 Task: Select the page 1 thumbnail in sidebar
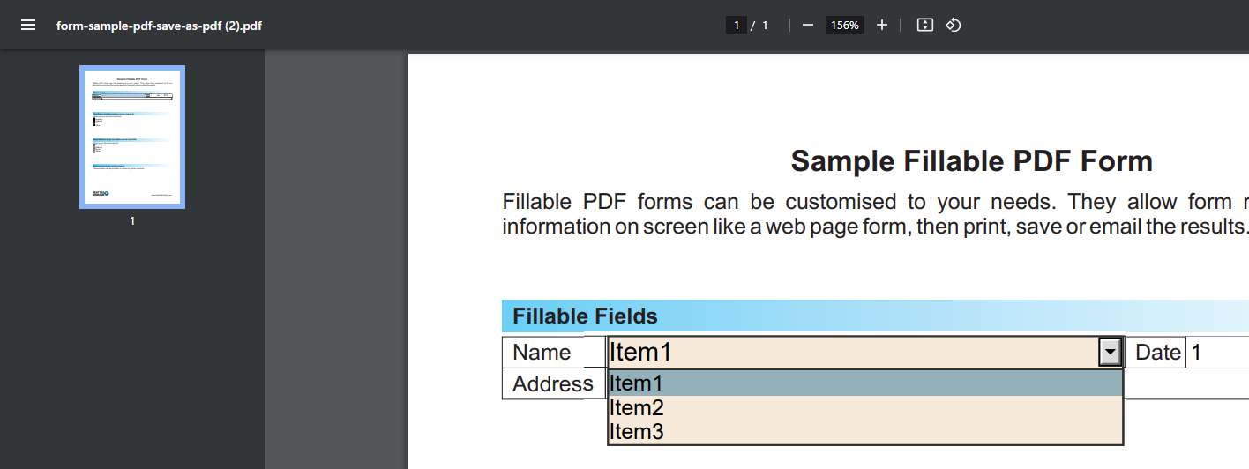(x=132, y=137)
